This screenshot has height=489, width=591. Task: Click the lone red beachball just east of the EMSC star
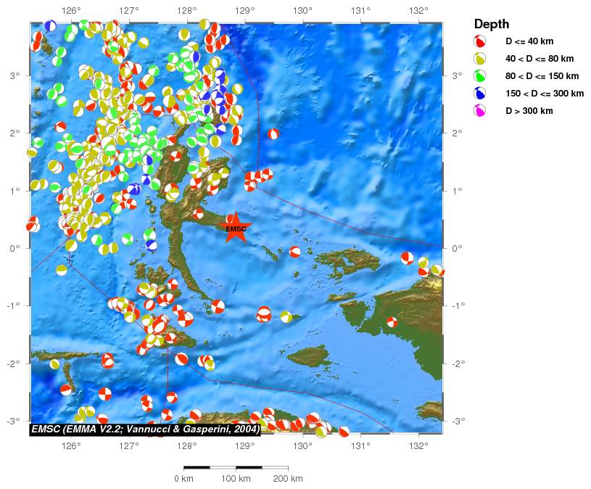(295, 252)
